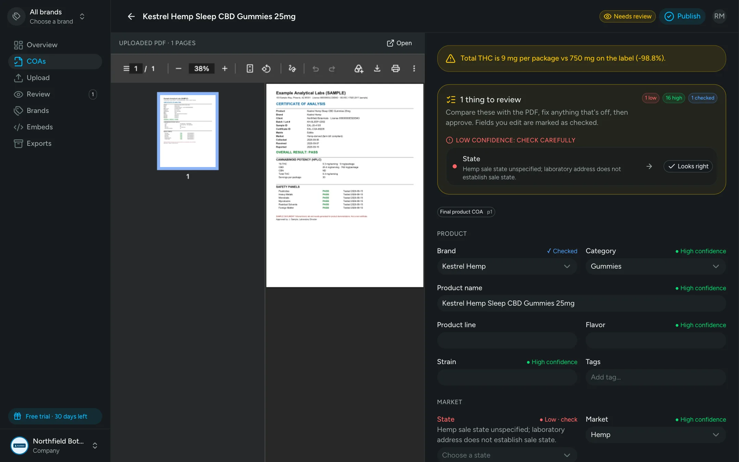Zoom out the PDF with minus
The width and height of the screenshot is (739, 462).
click(179, 68)
